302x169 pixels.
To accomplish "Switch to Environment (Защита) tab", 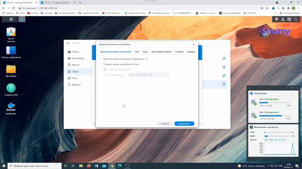I will tap(191, 52).
